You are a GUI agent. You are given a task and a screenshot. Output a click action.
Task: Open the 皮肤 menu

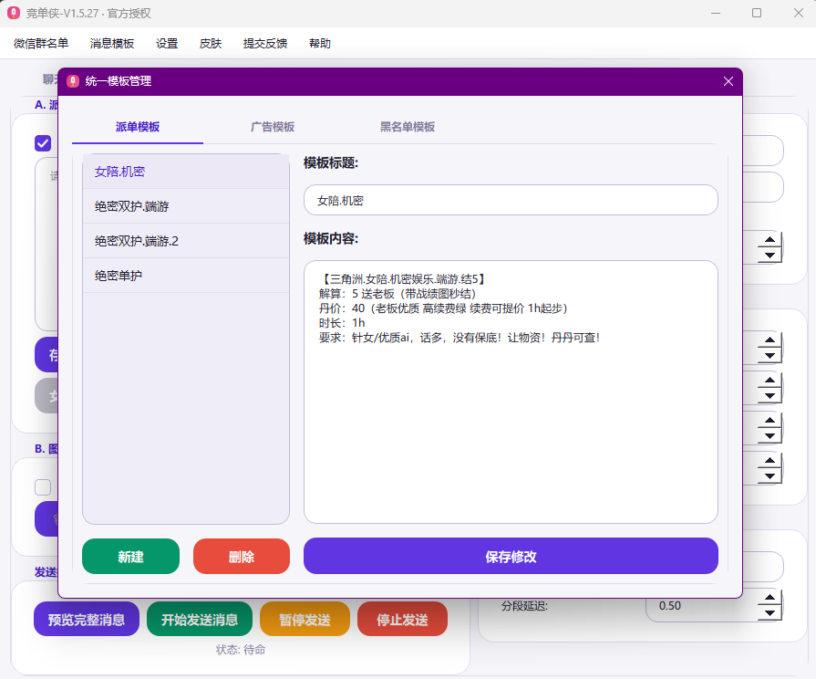point(211,43)
